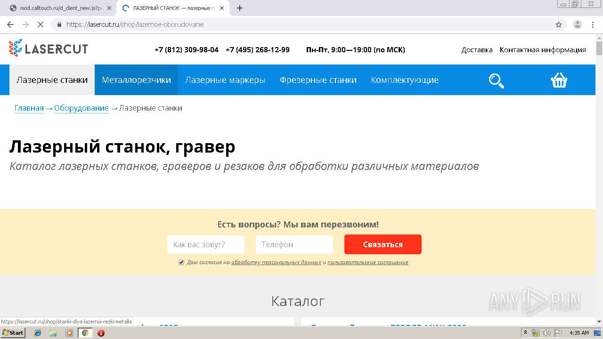The image size is (603, 339).
Task: Select Chrome in the taskbar
Action: coord(85,333)
